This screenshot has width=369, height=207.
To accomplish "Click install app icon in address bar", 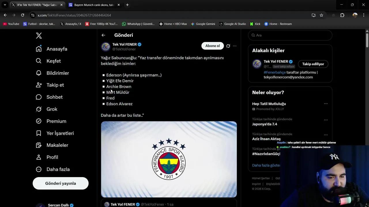I will click(x=314, y=15).
